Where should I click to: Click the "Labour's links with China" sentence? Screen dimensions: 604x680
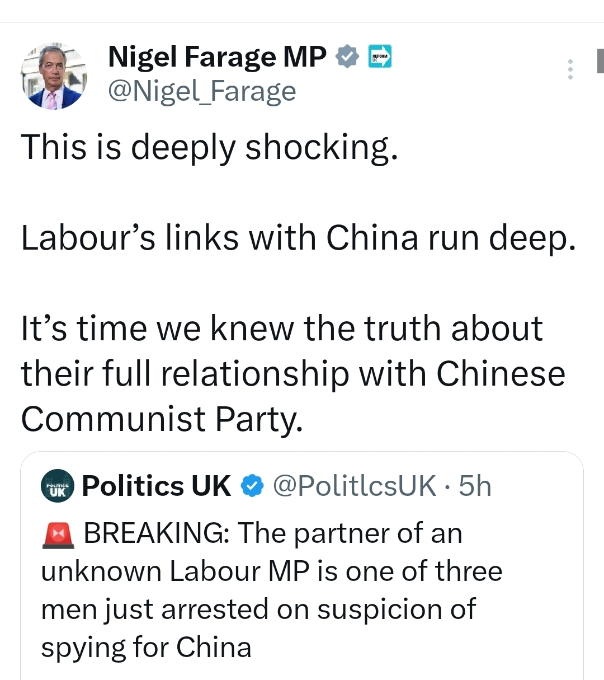tap(298, 237)
